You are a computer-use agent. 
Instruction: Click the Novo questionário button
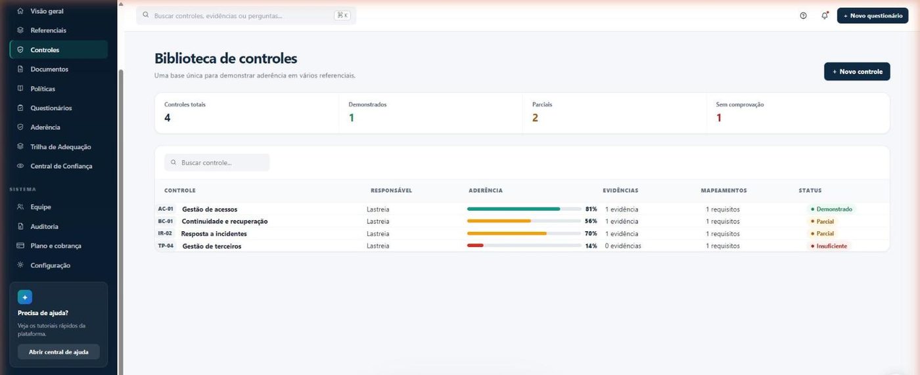click(872, 16)
